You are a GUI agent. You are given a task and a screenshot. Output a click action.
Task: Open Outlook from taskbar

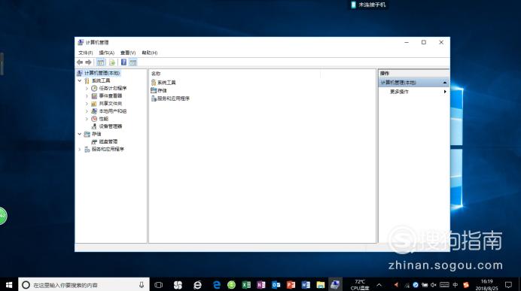point(276,285)
